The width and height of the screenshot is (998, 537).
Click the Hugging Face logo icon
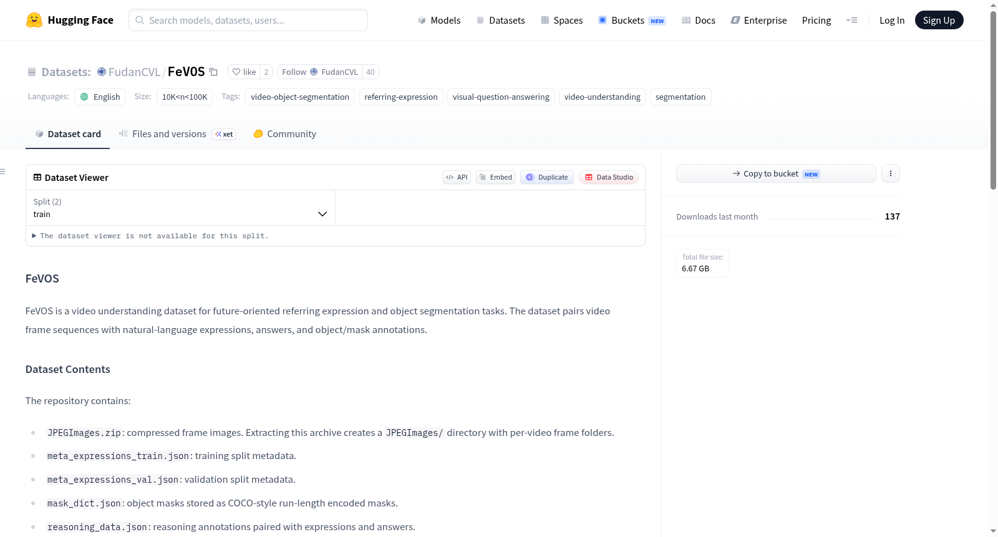pyautogui.click(x=34, y=20)
